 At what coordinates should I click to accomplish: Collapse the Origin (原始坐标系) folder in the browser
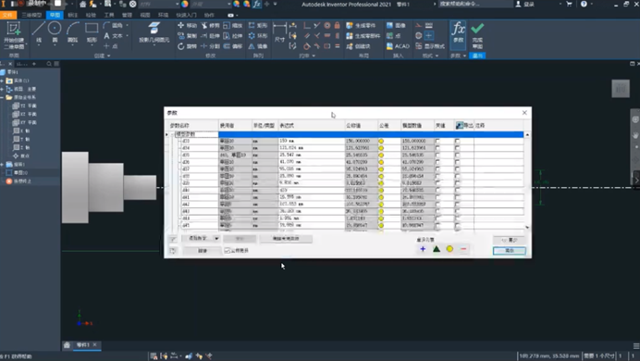[x=2, y=97]
